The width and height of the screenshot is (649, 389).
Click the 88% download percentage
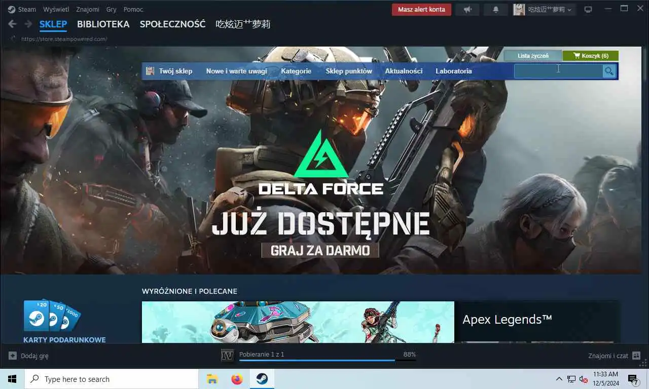tap(410, 354)
